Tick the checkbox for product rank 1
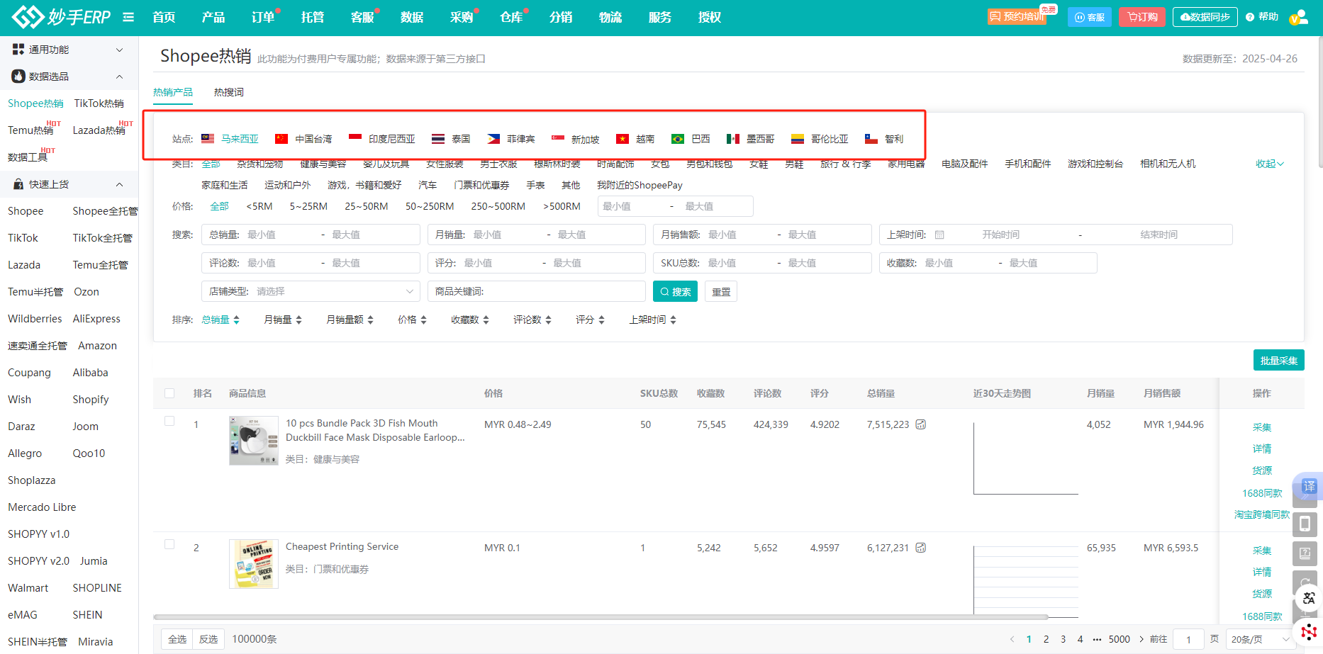 (169, 421)
